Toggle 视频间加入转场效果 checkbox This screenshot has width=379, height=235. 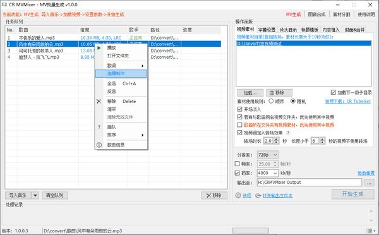click(x=239, y=133)
